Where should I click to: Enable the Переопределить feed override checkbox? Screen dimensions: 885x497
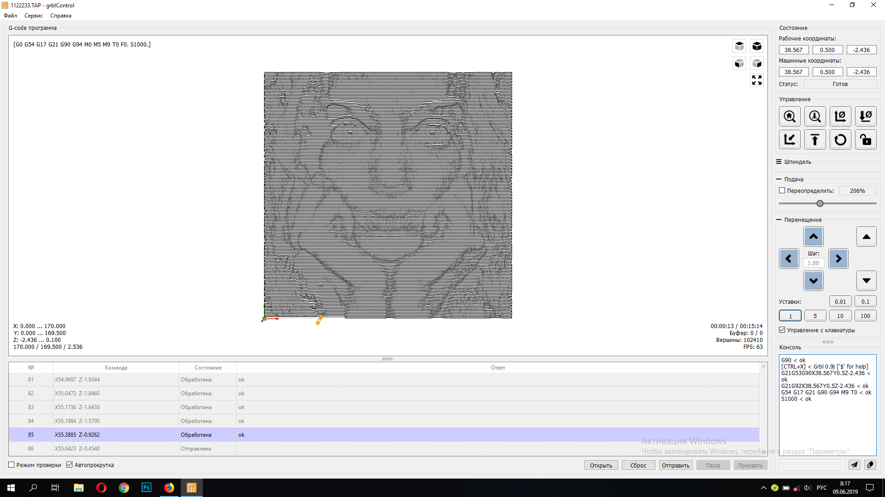[x=782, y=191]
